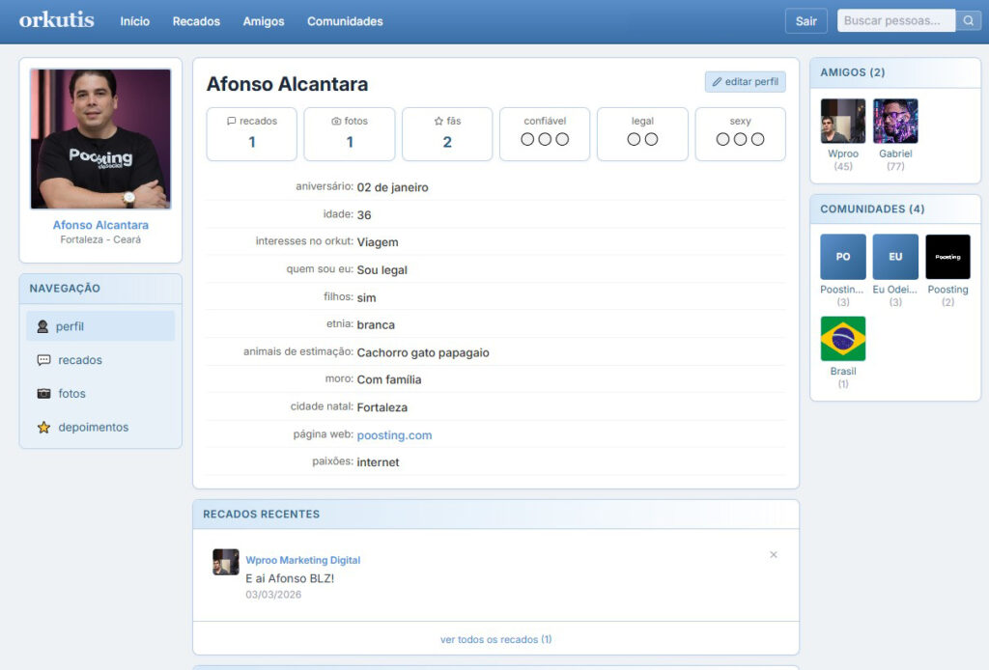Open the fãs counter box
989x670 pixels.
[447, 133]
